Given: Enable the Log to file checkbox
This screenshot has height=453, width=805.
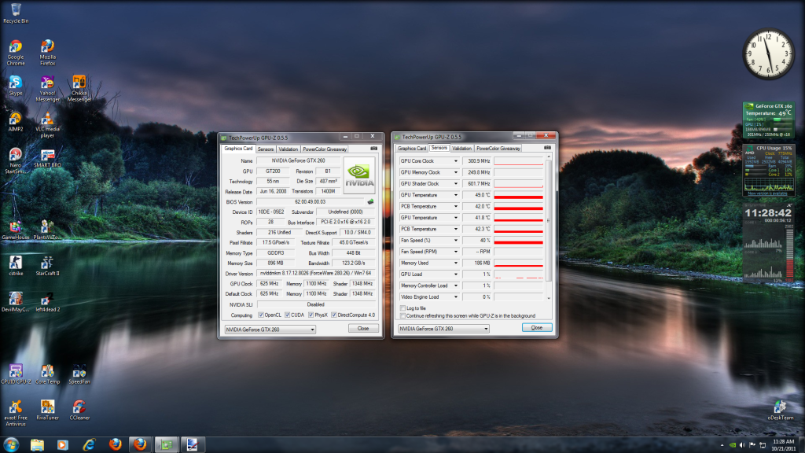Looking at the screenshot, I should (402, 308).
